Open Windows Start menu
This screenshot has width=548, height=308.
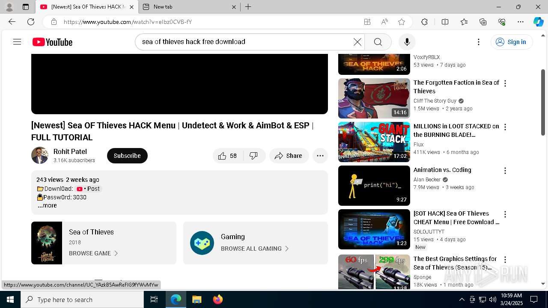10,299
